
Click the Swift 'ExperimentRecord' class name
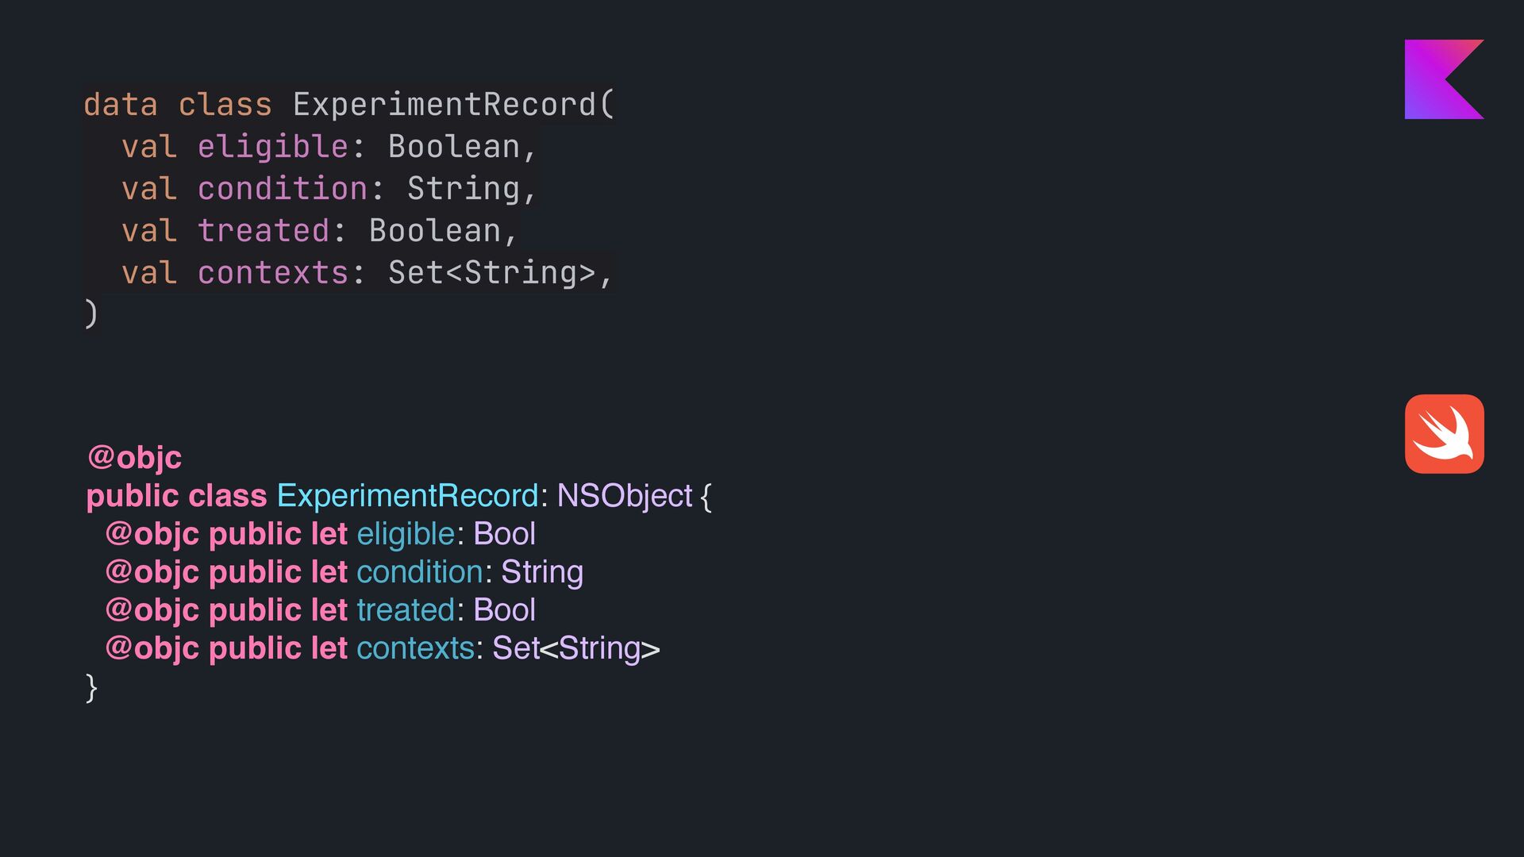pos(407,496)
